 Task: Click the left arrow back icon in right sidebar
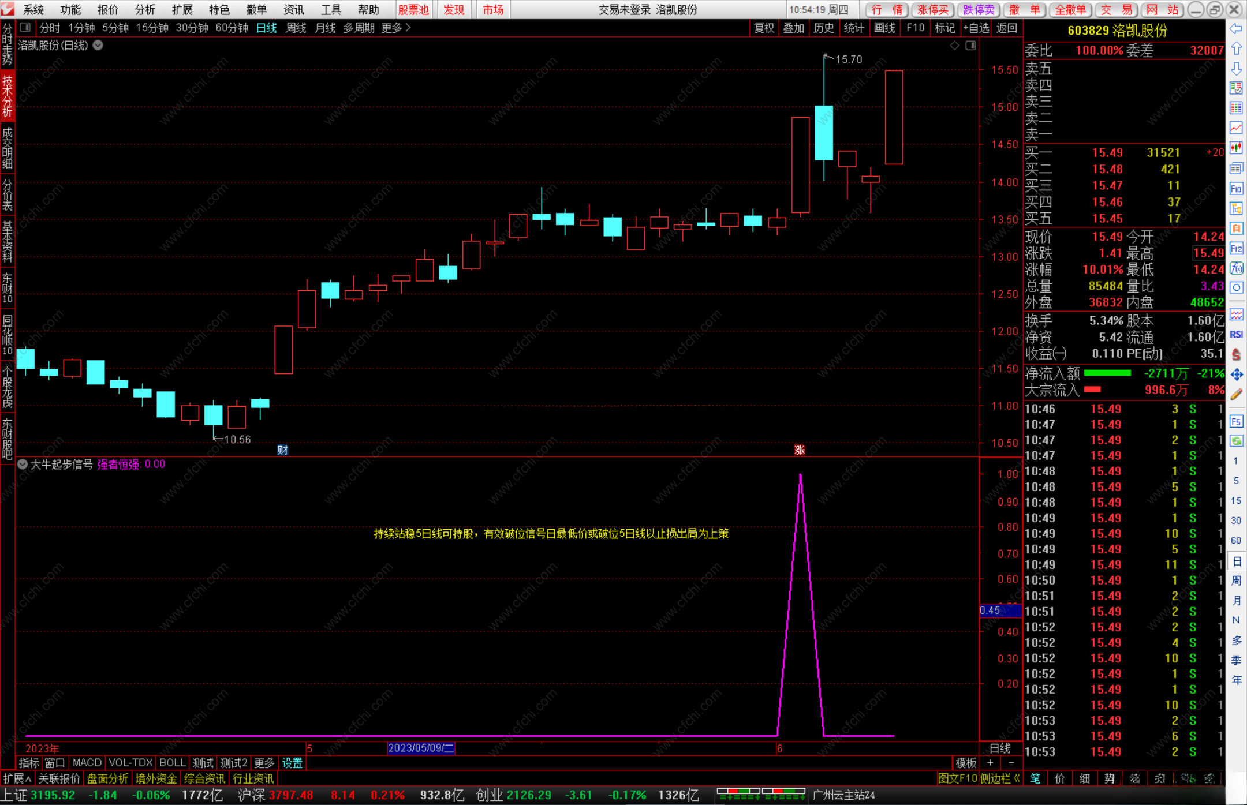(1236, 29)
